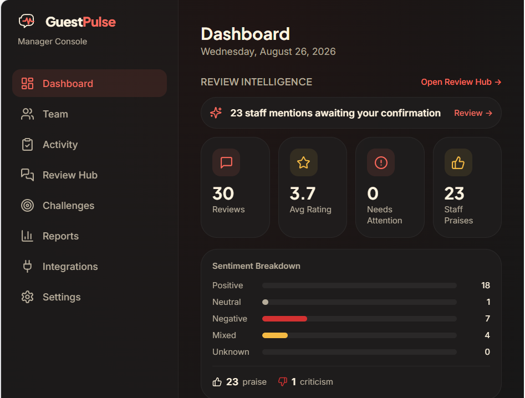Click the Positive count value 18
The height and width of the screenshot is (398, 525).
click(486, 285)
